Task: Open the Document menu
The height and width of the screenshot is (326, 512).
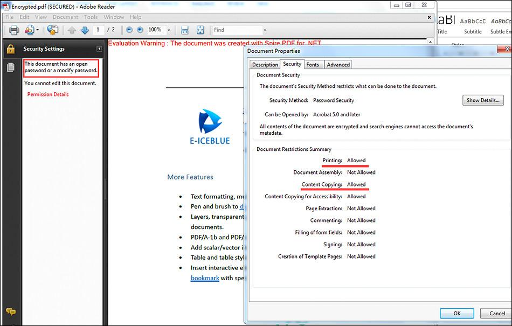Action: tap(65, 17)
